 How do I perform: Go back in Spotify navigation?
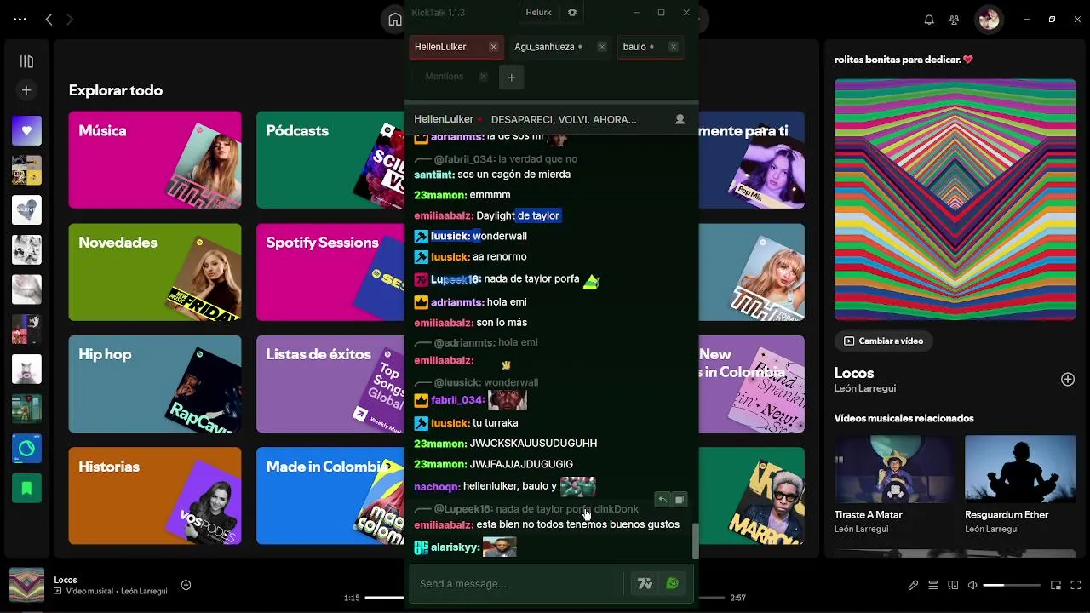(49, 19)
